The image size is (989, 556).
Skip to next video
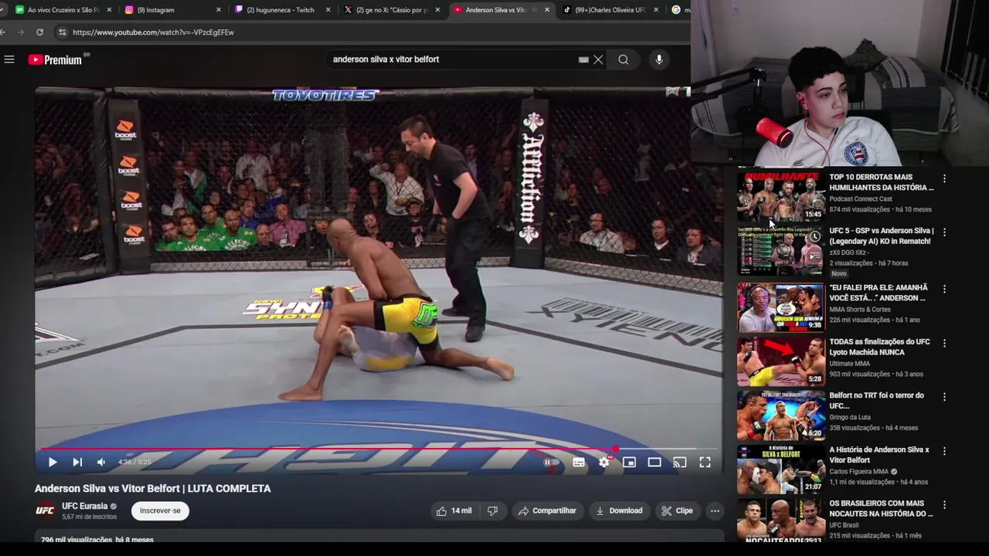[x=77, y=462]
